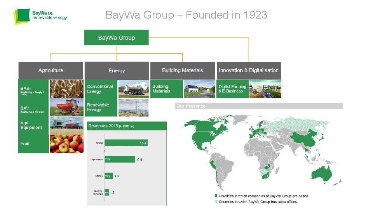Image resolution: width=373 pixels, height=209 pixels.
Task: Click the BAV label
Action: point(24,108)
